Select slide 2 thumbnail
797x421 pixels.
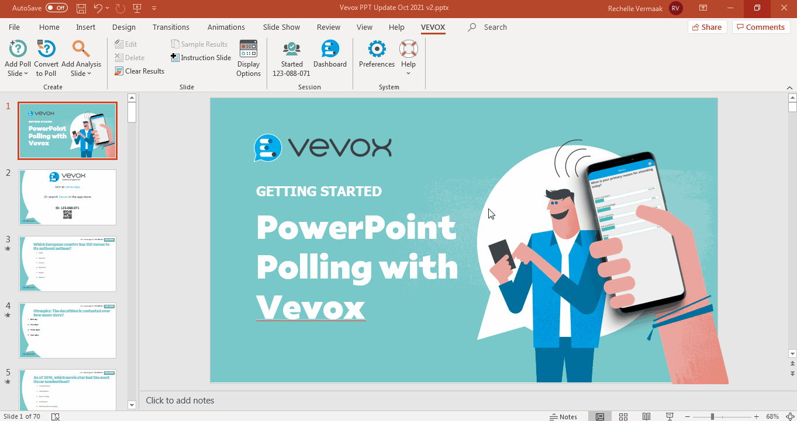[x=67, y=197]
